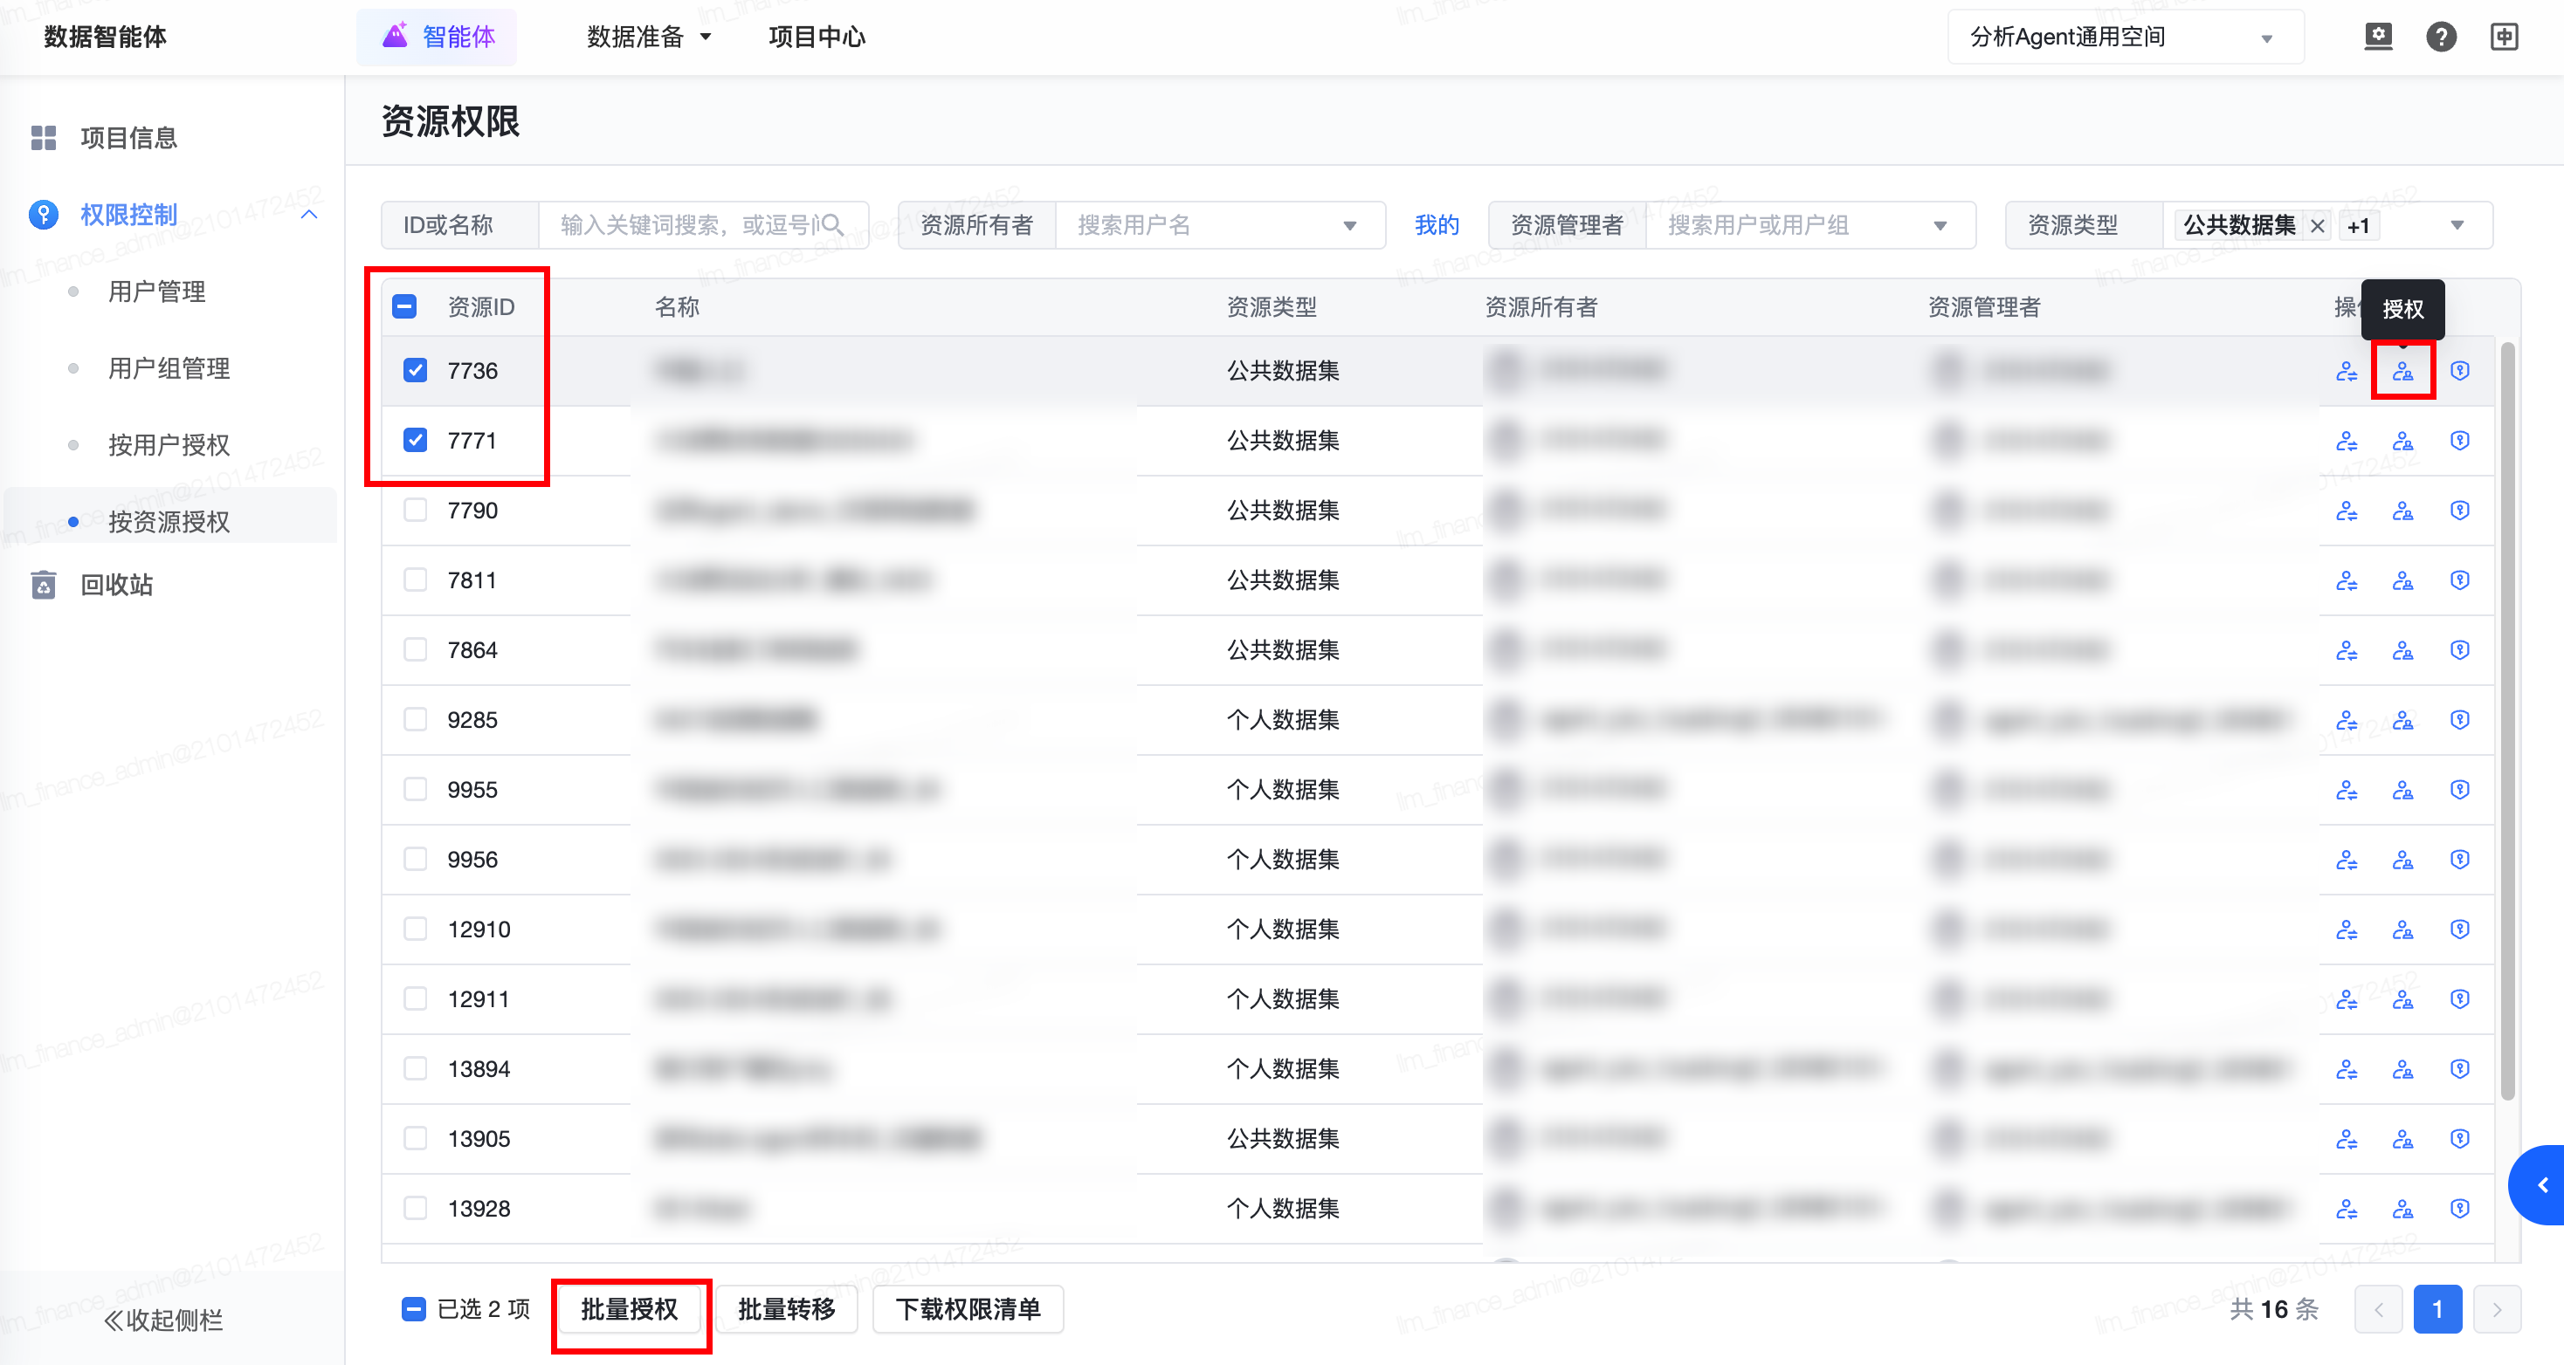
Task: Click the authorize icon in row 13894
Action: (2402, 1068)
